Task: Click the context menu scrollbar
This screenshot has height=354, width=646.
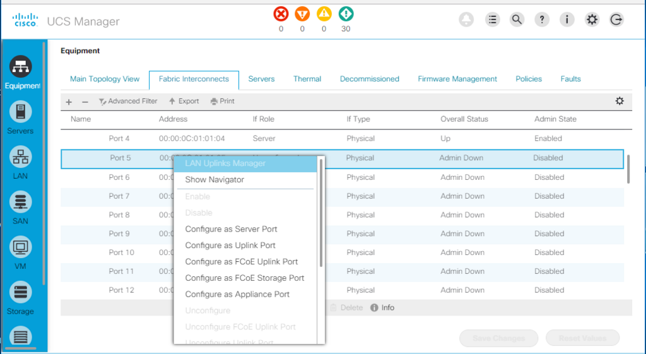Action: 321,213
